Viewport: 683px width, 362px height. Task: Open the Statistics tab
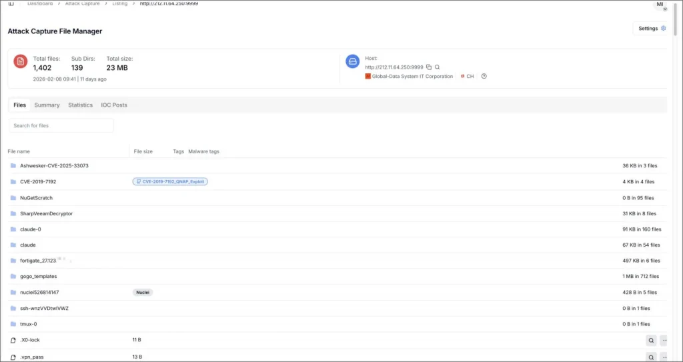(x=80, y=105)
